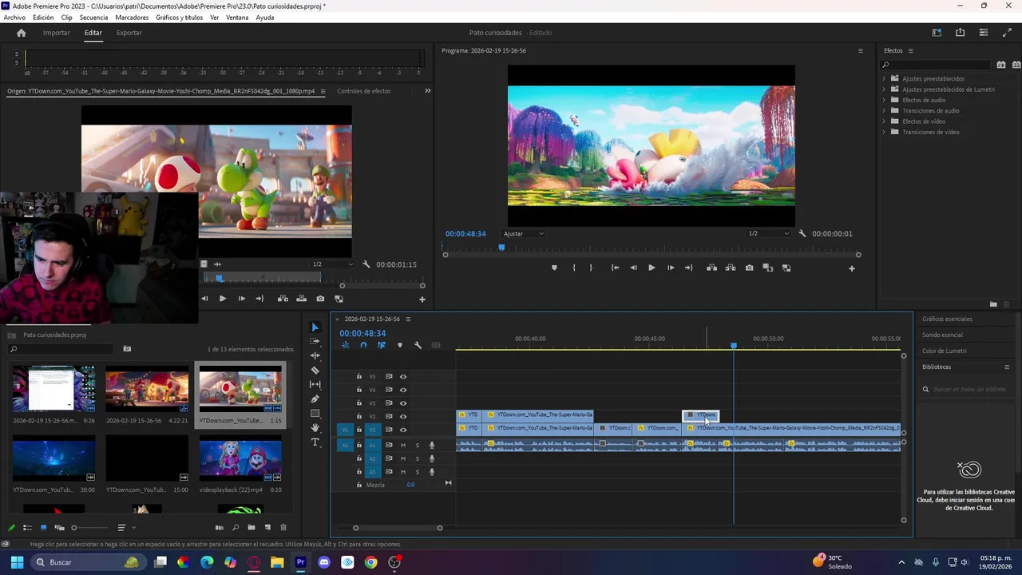Select the Track Select Forward tool
The height and width of the screenshot is (575, 1022).
315,341
